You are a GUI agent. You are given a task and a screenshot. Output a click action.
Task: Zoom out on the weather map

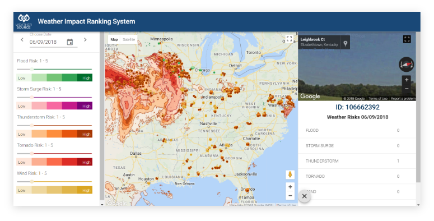[290, 196]
